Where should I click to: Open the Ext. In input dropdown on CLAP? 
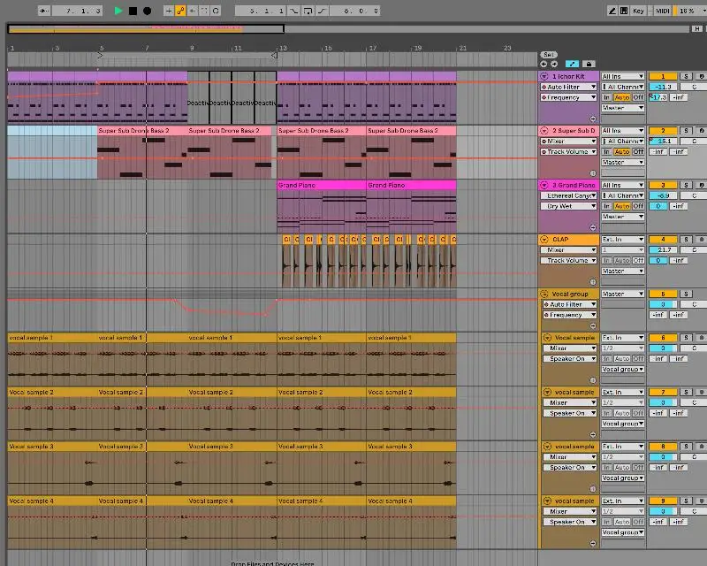(x=622, y=240)
